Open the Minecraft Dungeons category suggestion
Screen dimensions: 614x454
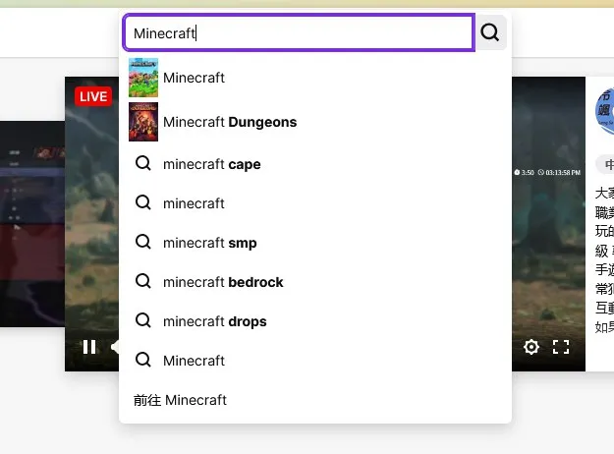click(x=230, y=123)
